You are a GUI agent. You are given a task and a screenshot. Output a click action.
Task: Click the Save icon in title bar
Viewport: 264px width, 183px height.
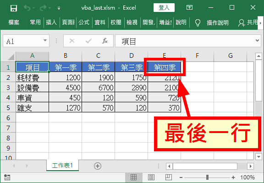14,8
